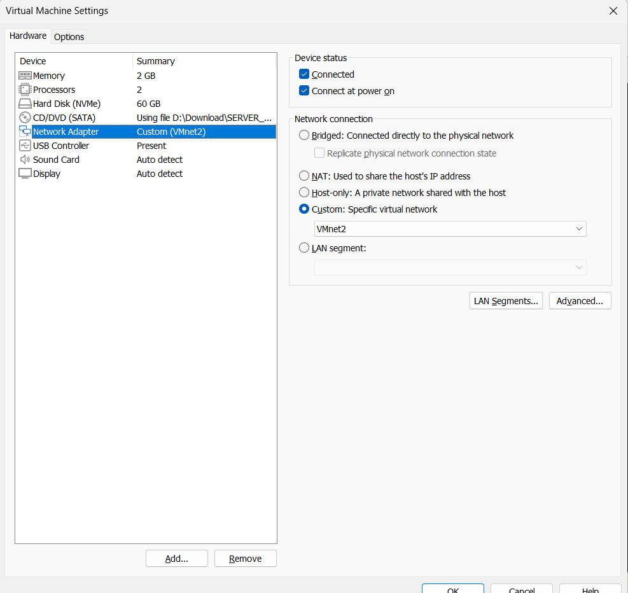Remove the selected device
Viewport: 628px width, 593px height.
coord(245,559)
